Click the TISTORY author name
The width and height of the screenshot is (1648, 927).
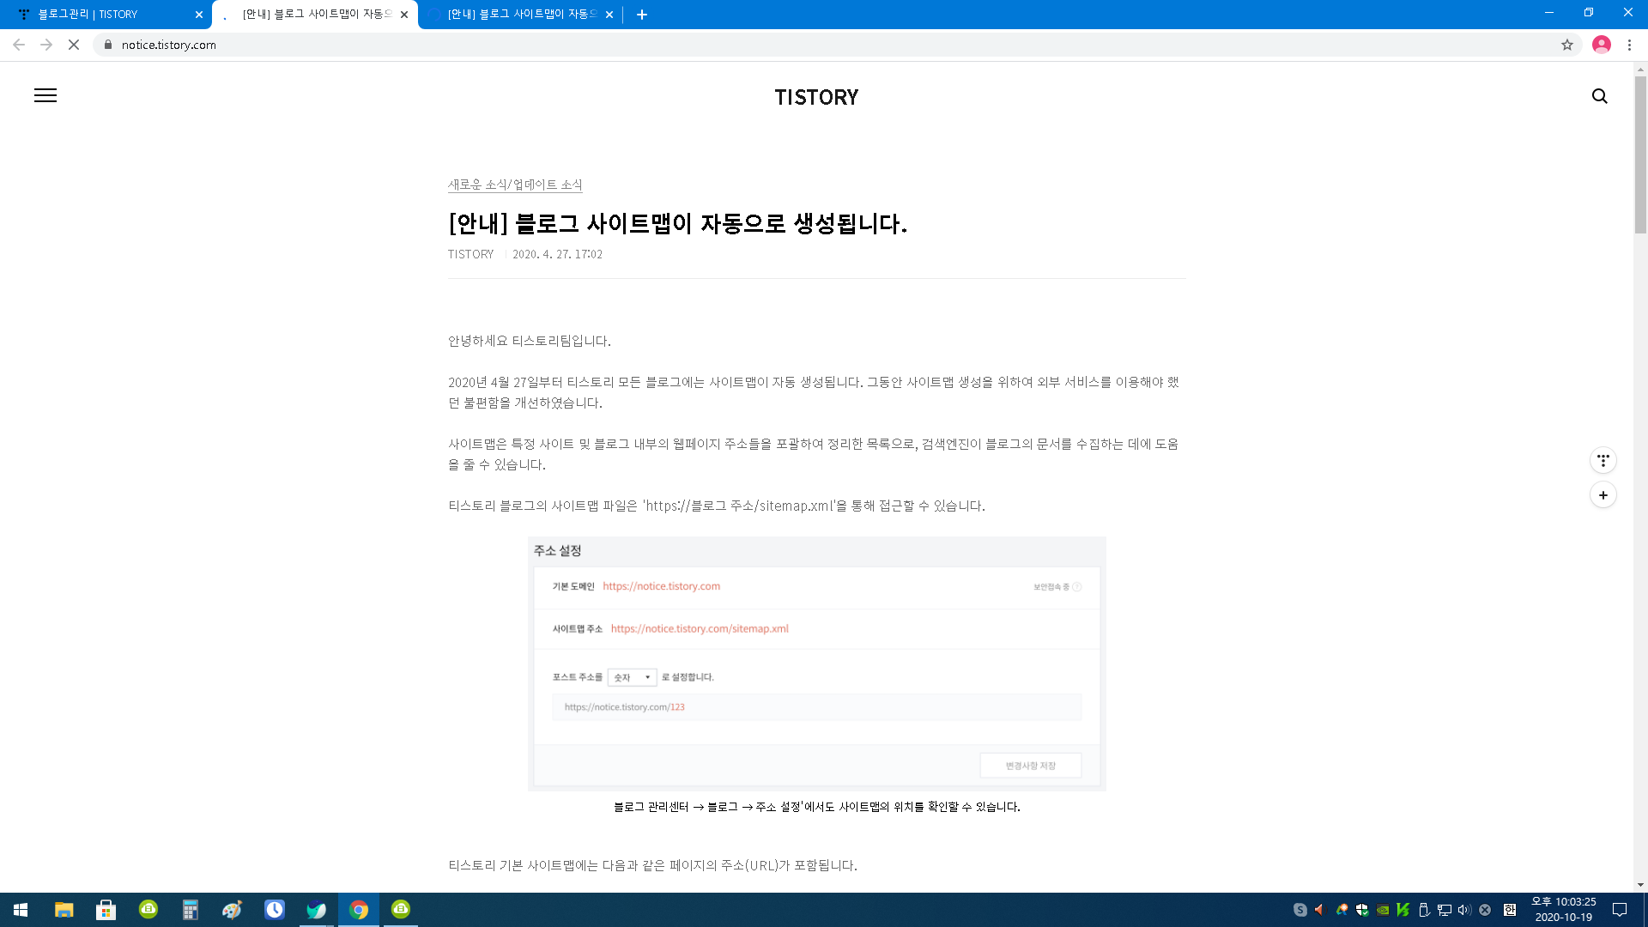tap(470, 254)
